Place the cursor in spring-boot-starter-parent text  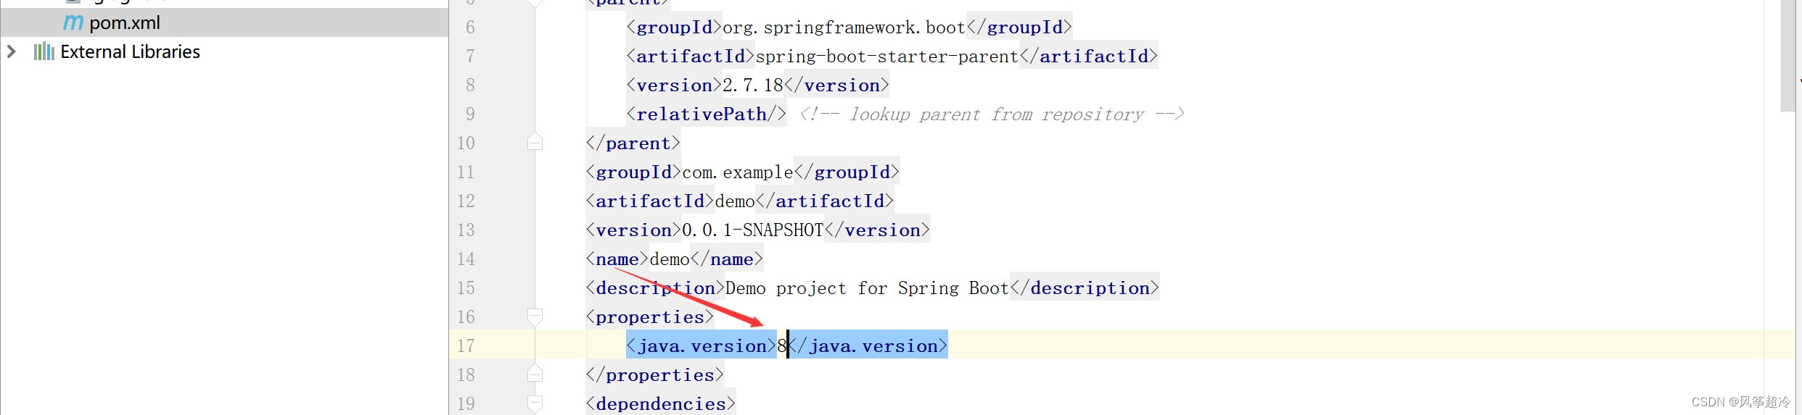[886, 56]
